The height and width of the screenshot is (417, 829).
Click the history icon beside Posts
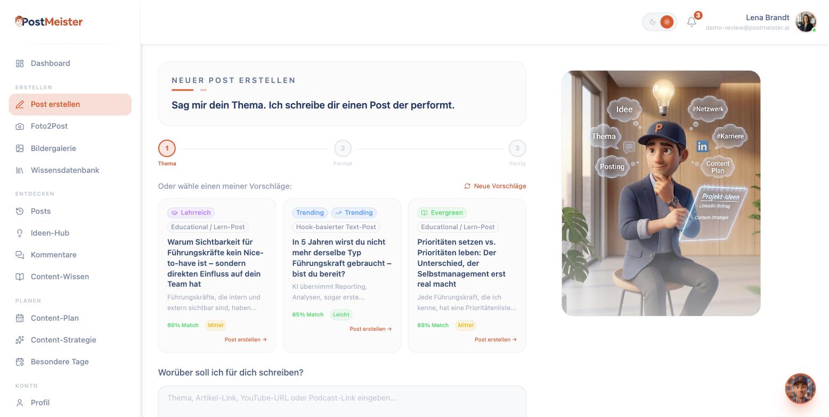tap(20, 211)
